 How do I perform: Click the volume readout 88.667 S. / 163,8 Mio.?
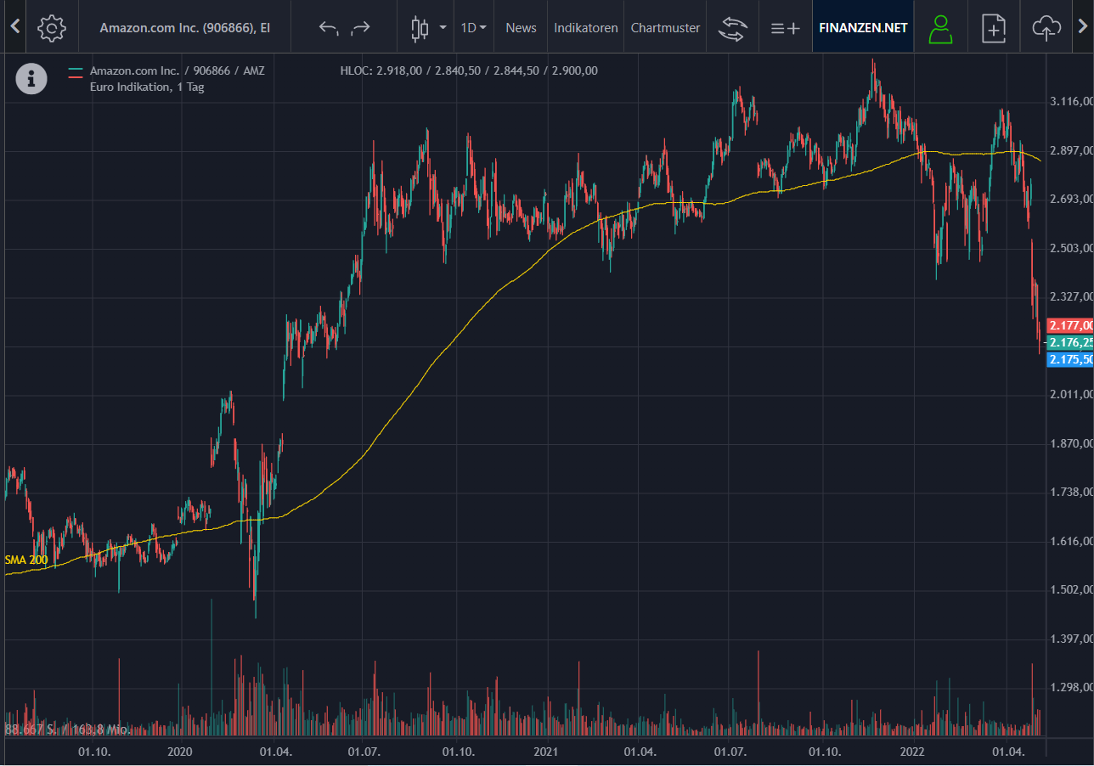pyautogui.click(x=68, y=729)
